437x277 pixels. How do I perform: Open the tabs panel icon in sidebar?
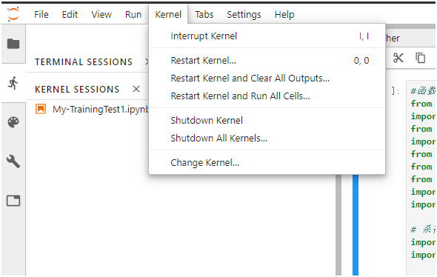click(x=13, y=201)
